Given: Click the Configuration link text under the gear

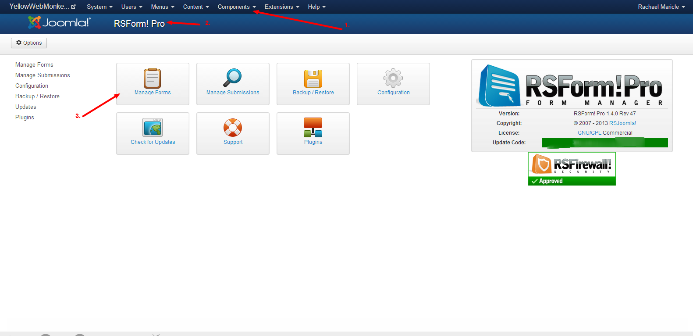Looking at the screenshot, I should pyautogui.click(x=394, y=93).
